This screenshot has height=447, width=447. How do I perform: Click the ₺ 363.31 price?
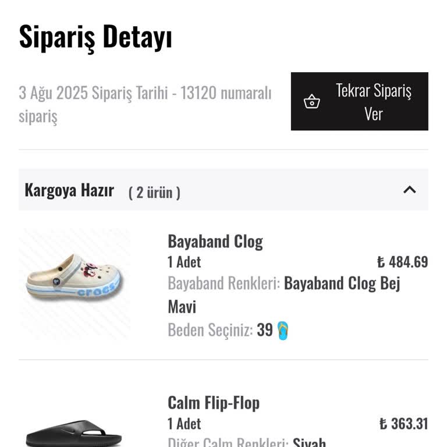point(403,424)
